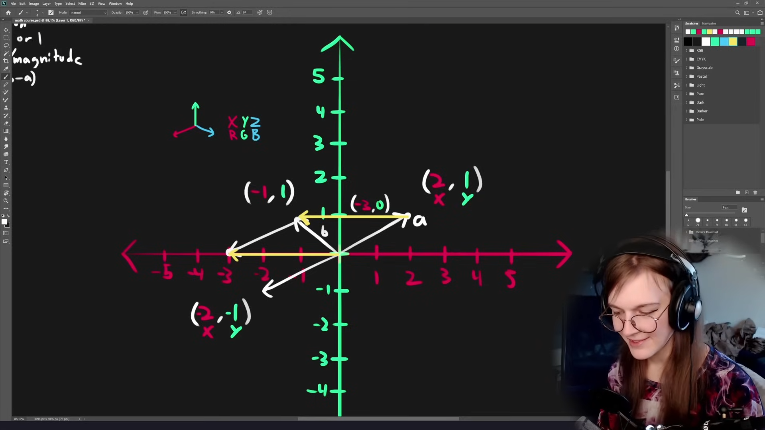The image size is (765, 430).
Task: Toggle airbrush-style build-up effects
Action: (x=183, y=13)
